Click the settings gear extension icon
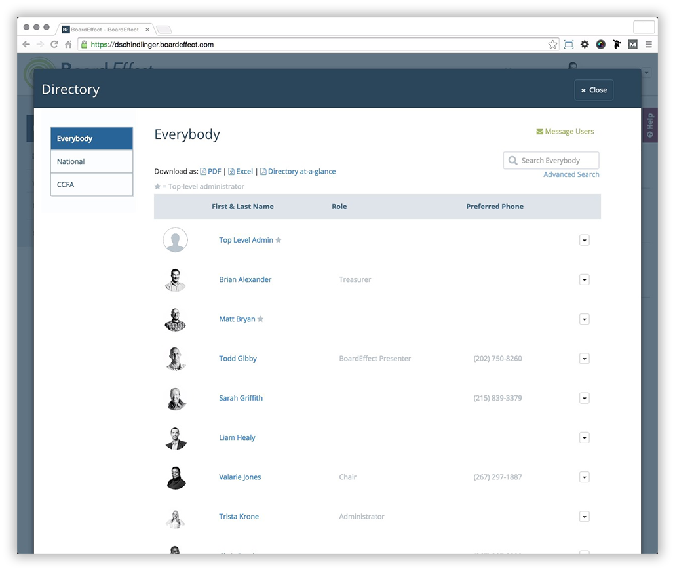The width and height of the screenshot is (675, 571). (585, 45)
